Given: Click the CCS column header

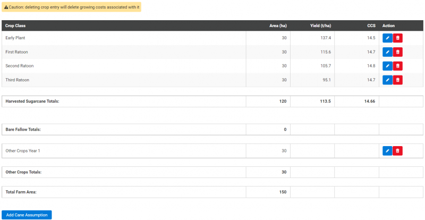Looking at the screenshot, I should (371, 26).
